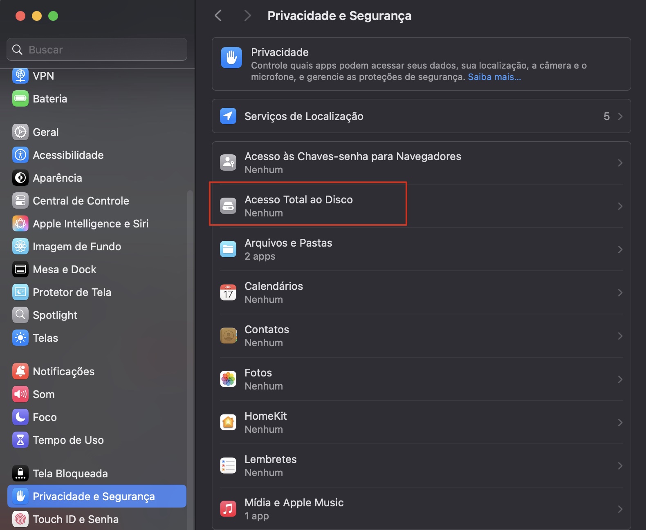Expand Mídia e Apple Music chevron
646x530 pixels.
click(x=620, y=509)
